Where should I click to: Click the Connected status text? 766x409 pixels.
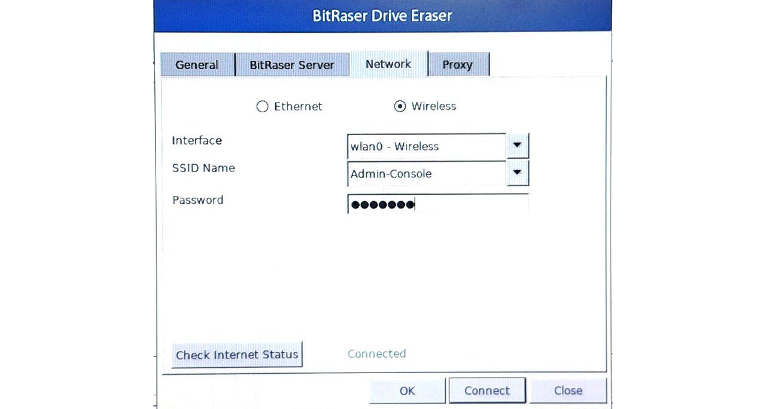376,353
